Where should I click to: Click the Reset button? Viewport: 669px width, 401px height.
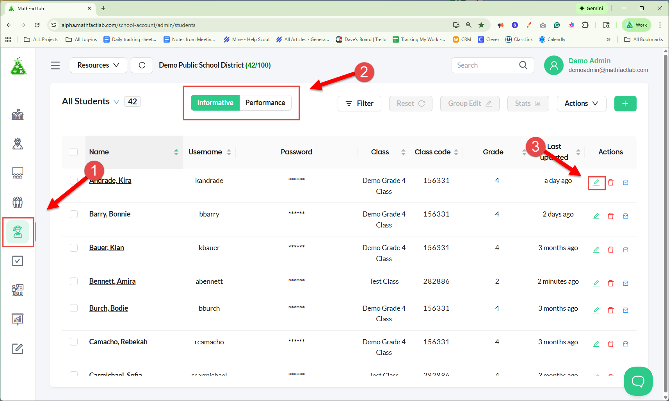pos(411,104)
